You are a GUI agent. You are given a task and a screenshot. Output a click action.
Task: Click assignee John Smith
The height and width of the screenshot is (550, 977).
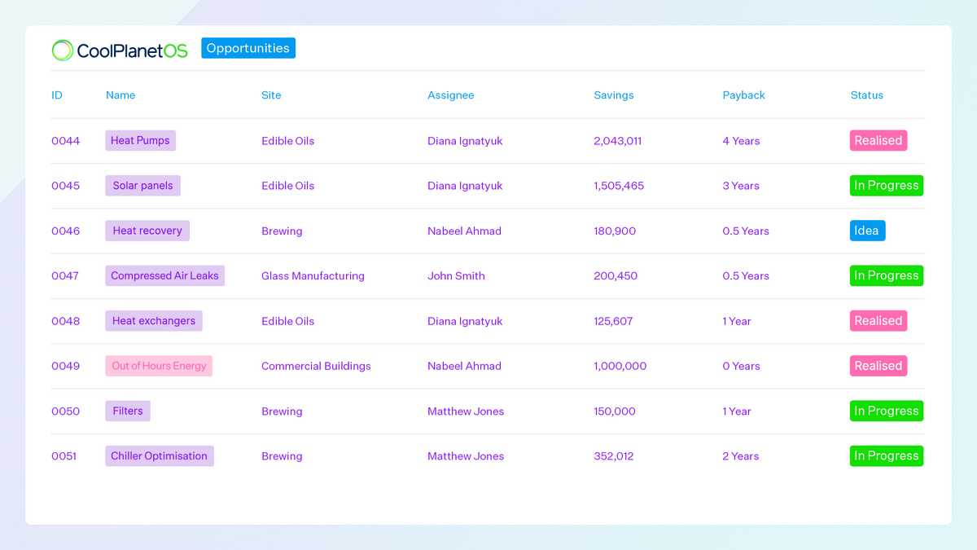click(x=456, y=276)
